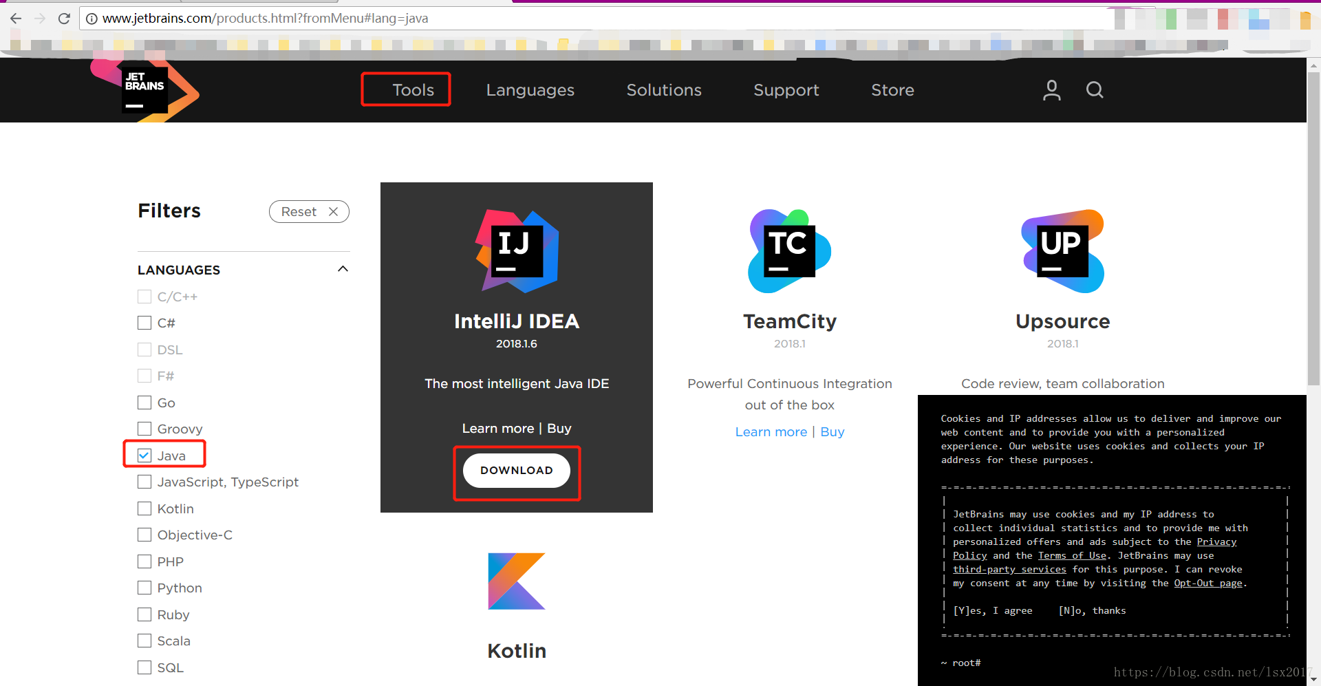Check the Ruby language filter
The width and height of the screenshot is (1321, 686).
click(144, 614)
